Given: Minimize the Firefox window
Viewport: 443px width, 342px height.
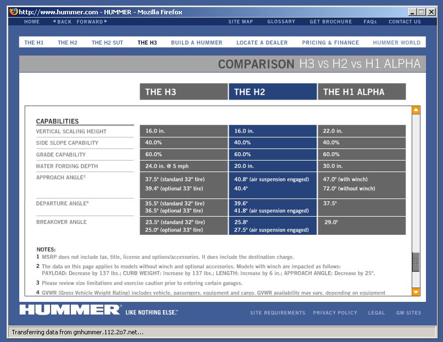Looking at the screenshot, I should tap(412, 12).
